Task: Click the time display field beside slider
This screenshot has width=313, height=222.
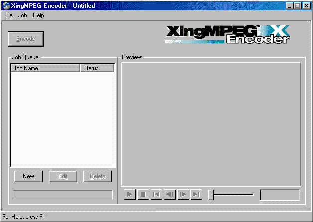Action: 280,195
